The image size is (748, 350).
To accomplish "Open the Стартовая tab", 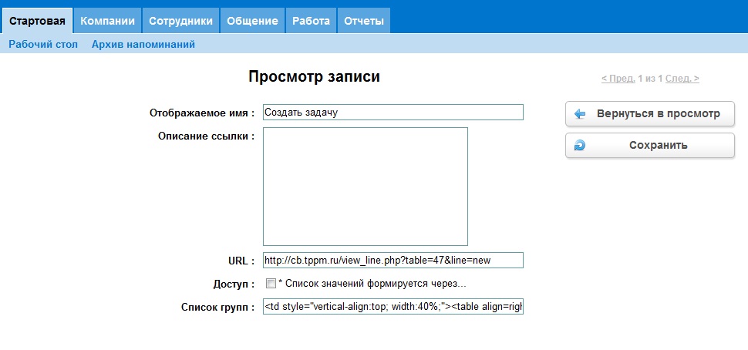I will [37, 21].
